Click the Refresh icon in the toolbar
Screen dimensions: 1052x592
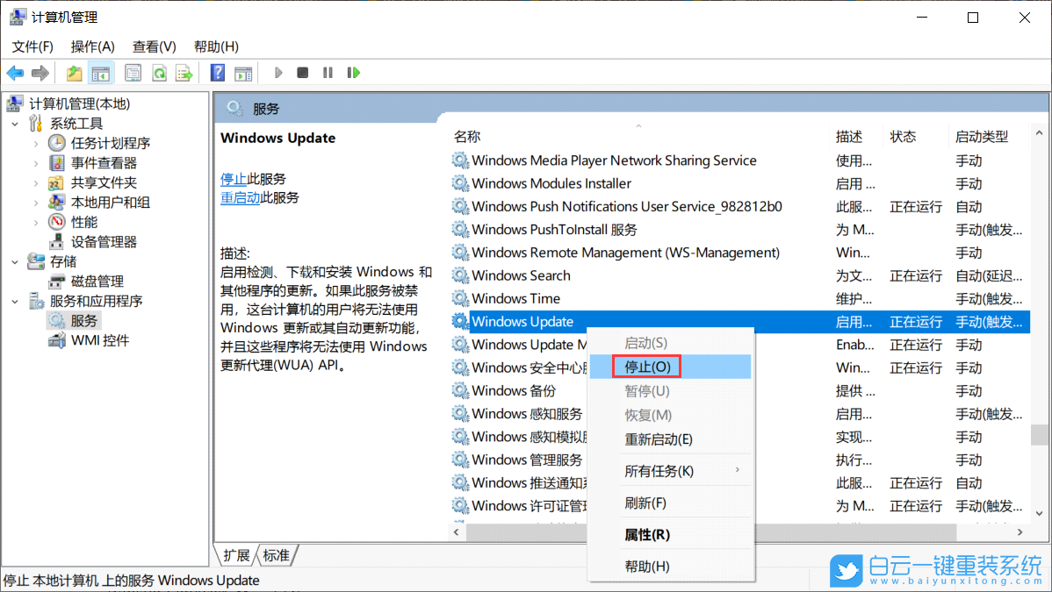(x=159, y=73)
